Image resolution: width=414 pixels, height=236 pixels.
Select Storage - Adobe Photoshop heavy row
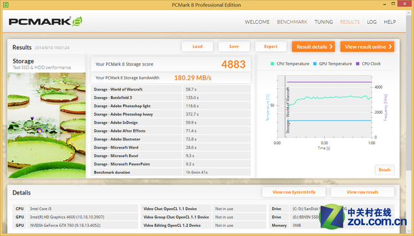[x=171, y=114]
